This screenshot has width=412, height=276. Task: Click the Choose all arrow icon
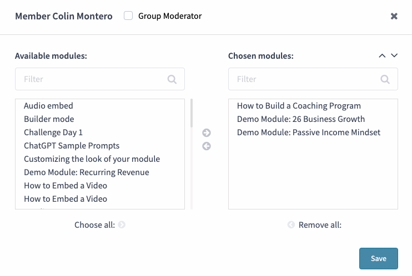122,225
